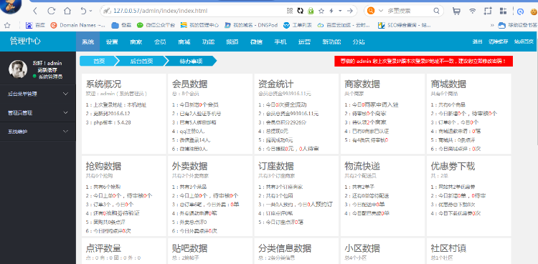Select the 设置 top menu tab

[112, 41]
